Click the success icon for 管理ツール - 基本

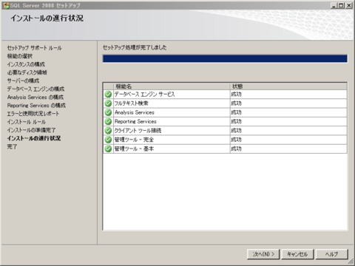click(108, 149)
